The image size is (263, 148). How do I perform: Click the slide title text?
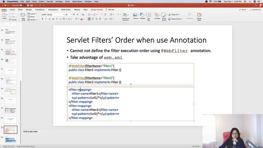pyautogui.click(x=136, y=40)
